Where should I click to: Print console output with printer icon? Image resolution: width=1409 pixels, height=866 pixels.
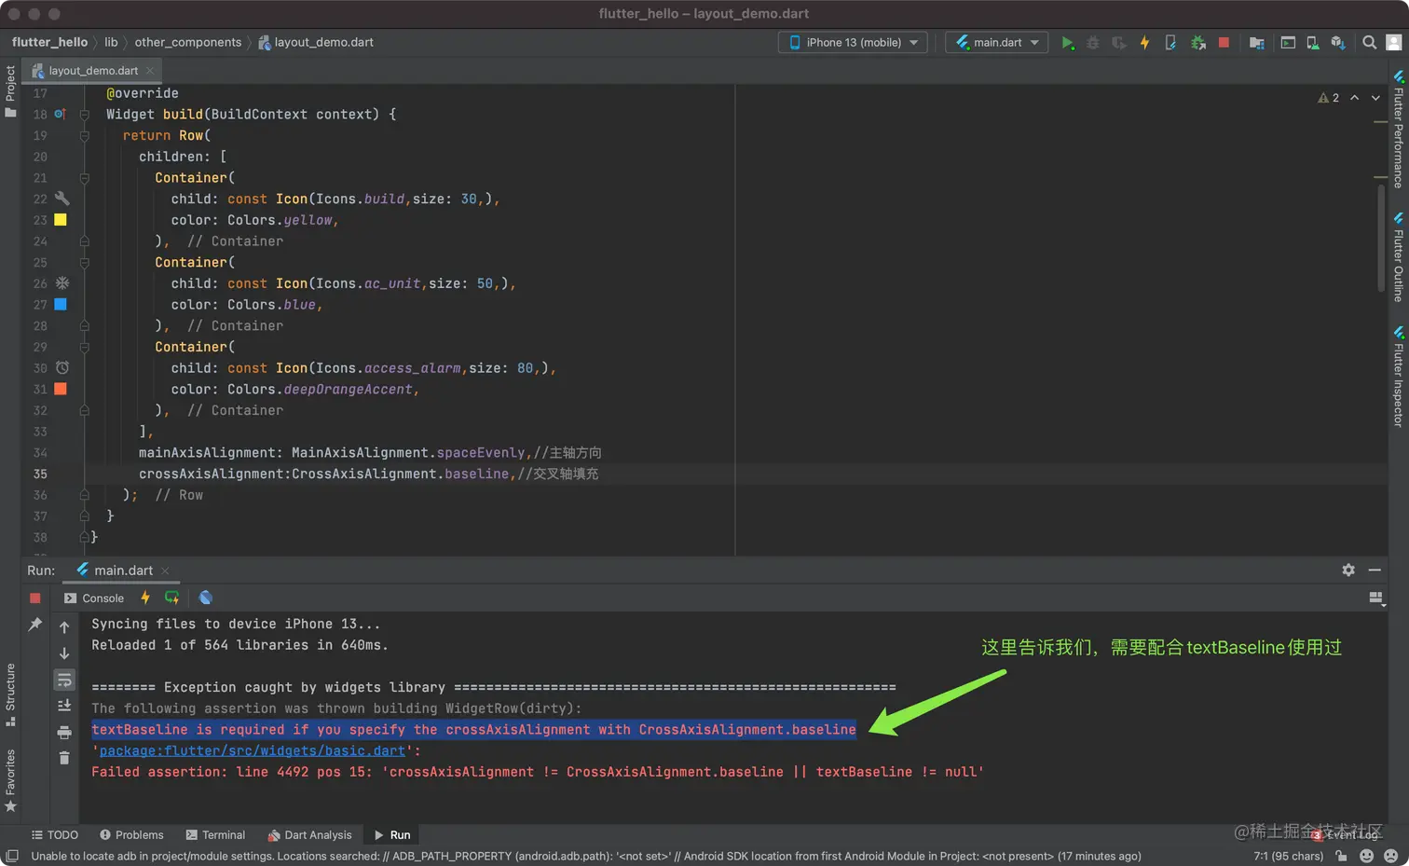pyautogui.click(x=64, y=732)
